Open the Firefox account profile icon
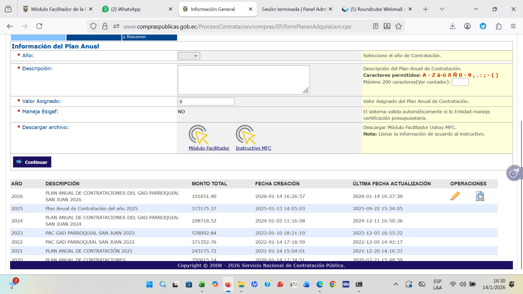The image size is (523, 294). pyautogui.click(x=467, y=26)
